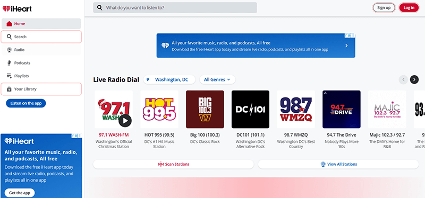This screenshot has width=425, height=198.
Task: Go to Radio section
Action: 41,50
